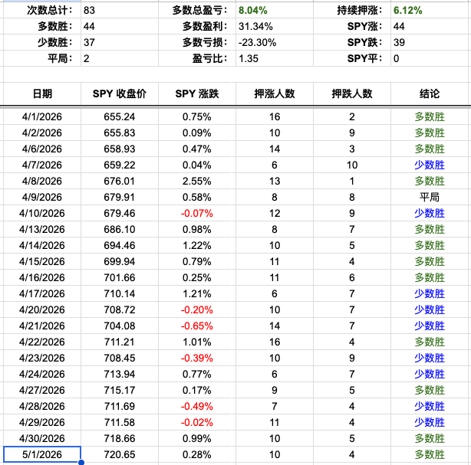Select the 多数总盈亏 value 8.04%
Screen dimensions: 471x465
tap(275, 10)
